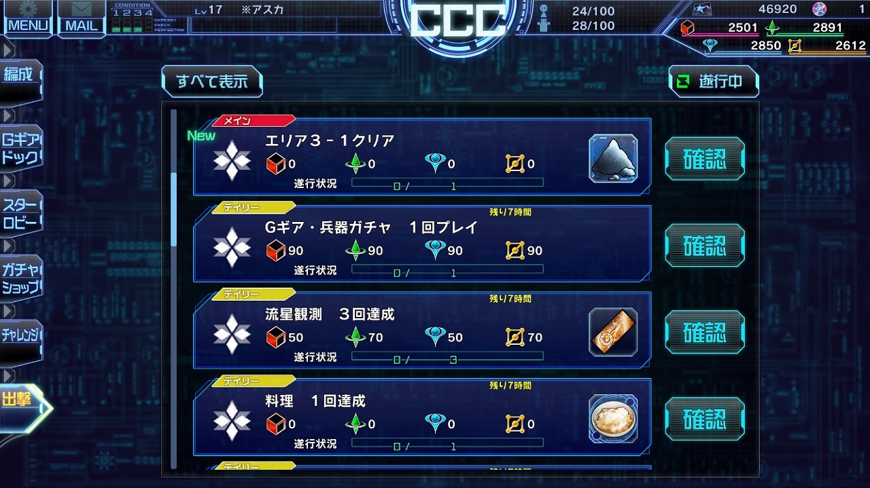870x488 pixels.
Task: Expand the arrow above Gギアドック tab
Action: (x=9, y=115)
